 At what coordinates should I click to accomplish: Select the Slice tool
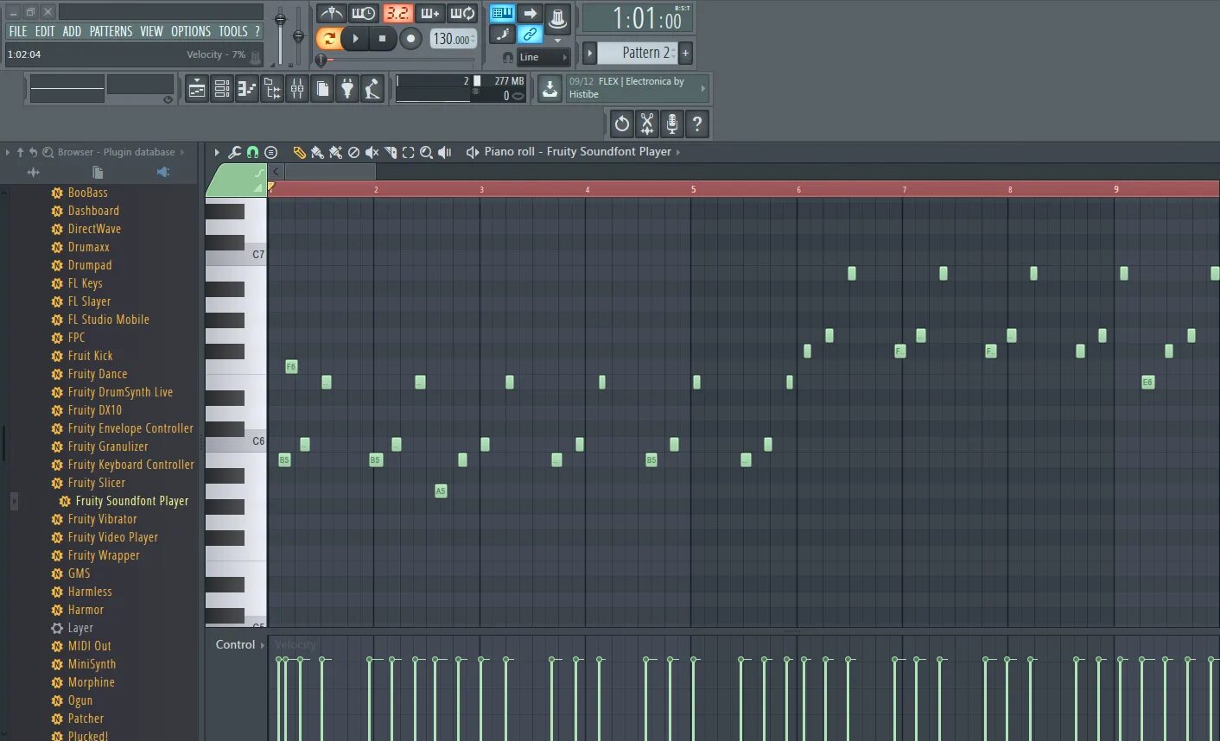coord(390,152)
